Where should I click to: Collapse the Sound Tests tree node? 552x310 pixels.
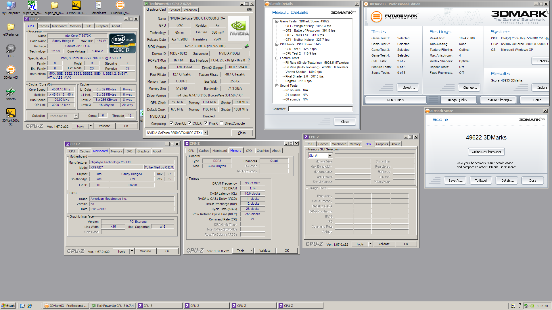(x=277, y=86)
